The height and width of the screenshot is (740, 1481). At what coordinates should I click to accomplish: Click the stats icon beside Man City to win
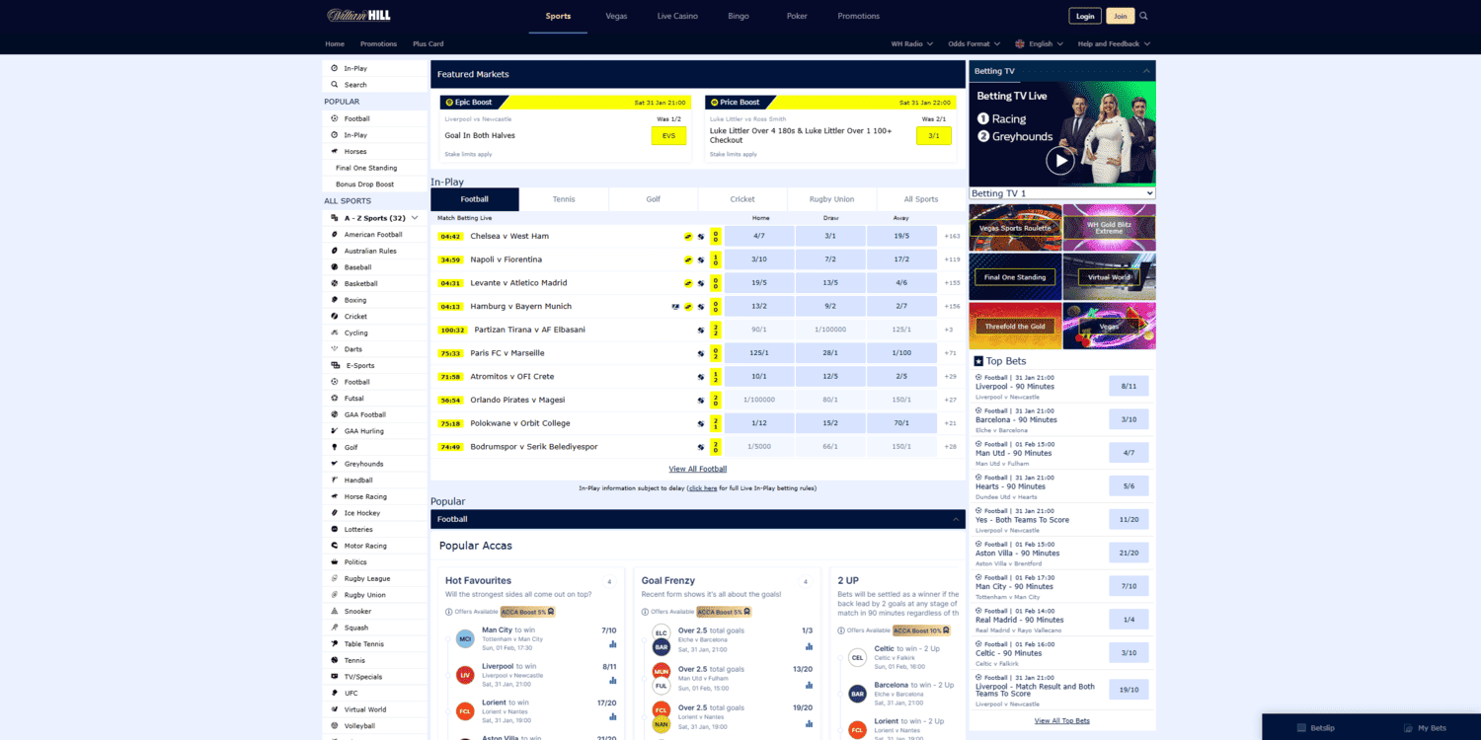612,644
